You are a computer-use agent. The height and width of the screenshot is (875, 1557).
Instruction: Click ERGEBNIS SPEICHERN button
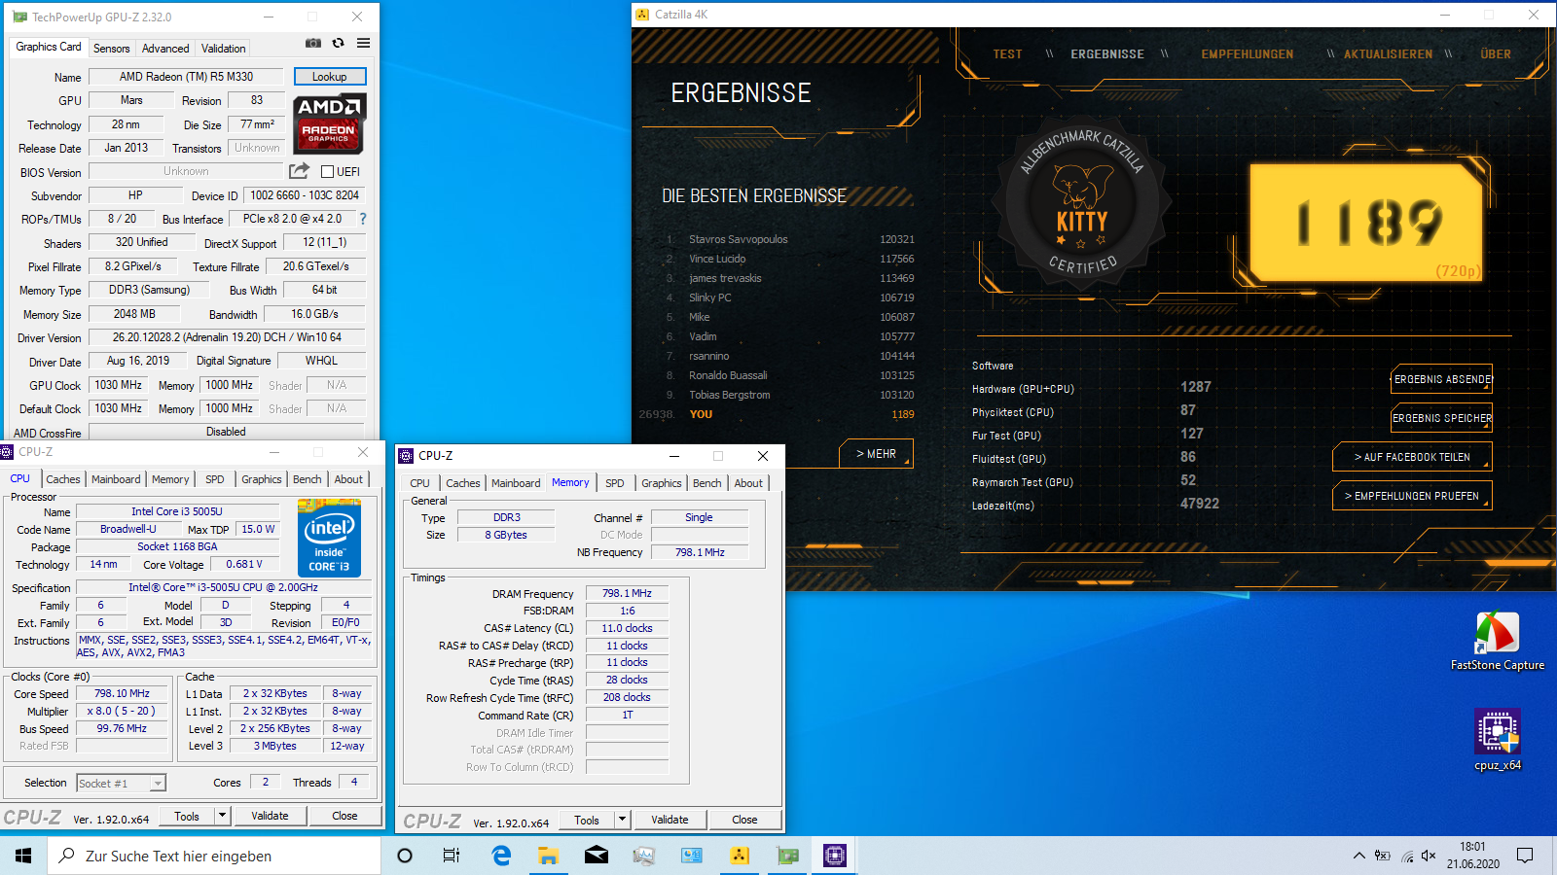pos(1441,418)
